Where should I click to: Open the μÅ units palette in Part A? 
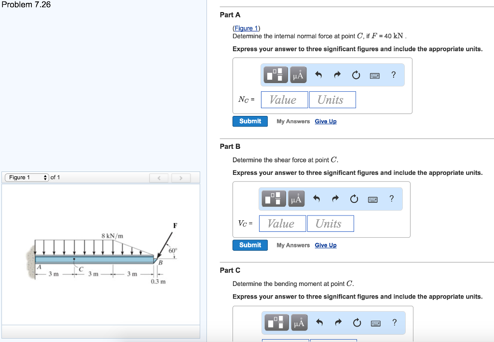[x=298, y=74]
